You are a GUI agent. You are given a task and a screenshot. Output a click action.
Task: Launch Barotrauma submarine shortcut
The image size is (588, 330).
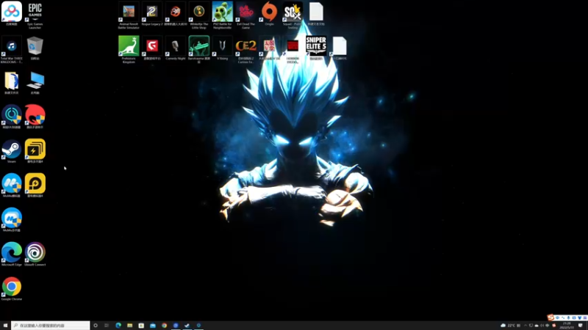pos(198,49)
